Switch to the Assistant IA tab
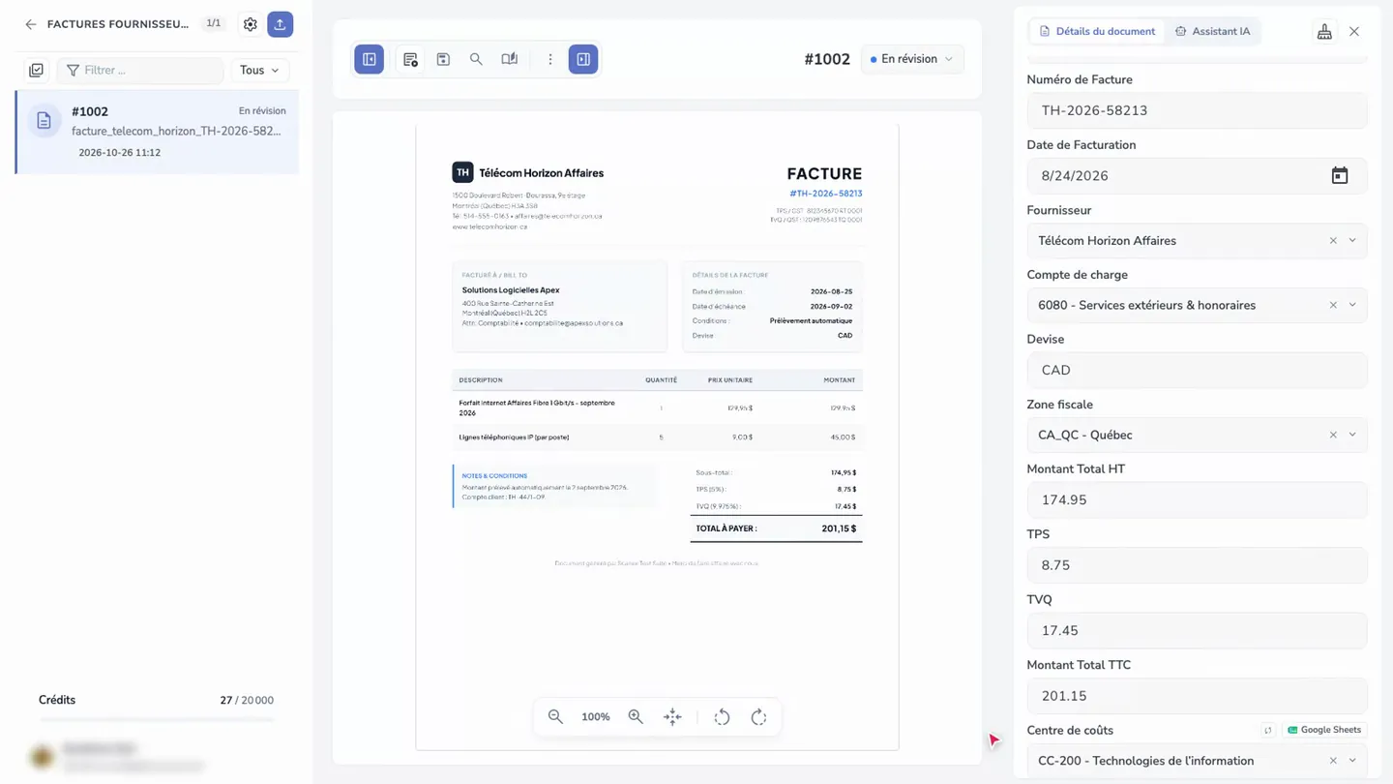1393x784 pixels. [1213, 31]
